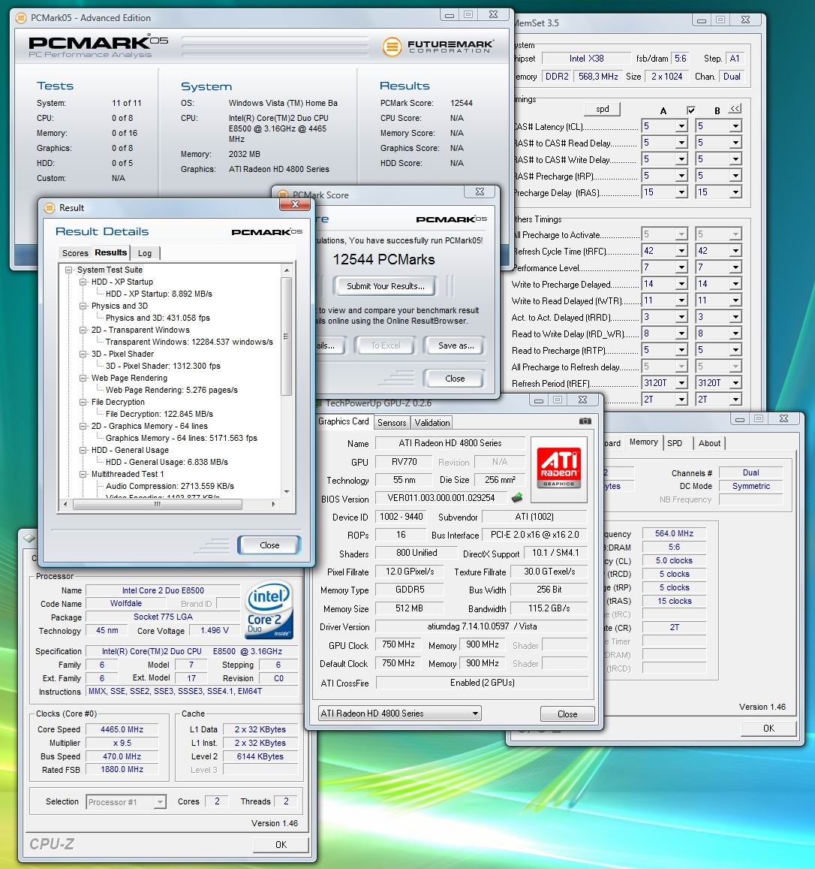
Task: Click the CPU-Z window title bar icon
Action: (x=30, y=538)
